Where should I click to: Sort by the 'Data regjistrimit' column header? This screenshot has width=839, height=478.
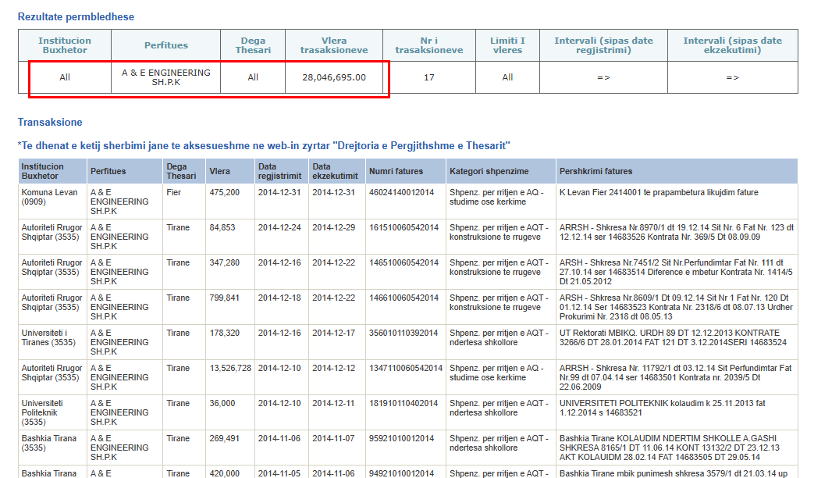(x=280, y=171)
